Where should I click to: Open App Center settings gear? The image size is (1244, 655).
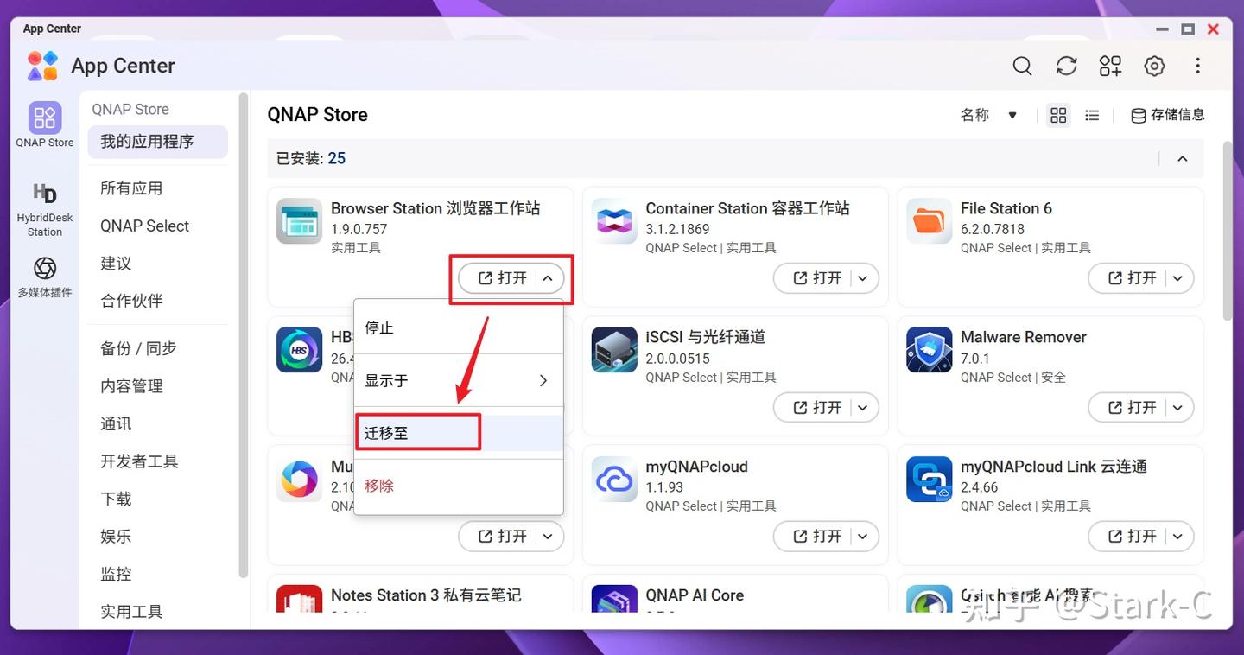point(1154,67)
